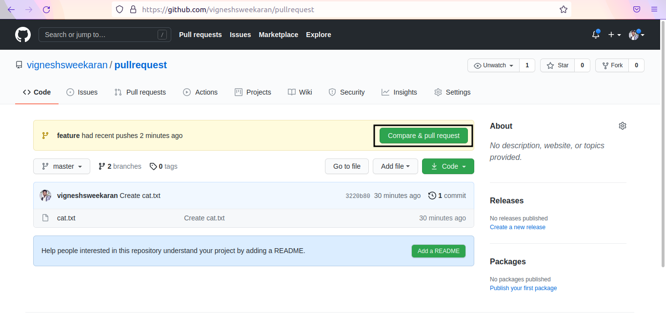Click the page vertical scrollbar
This screenshot has height=315, width=666.
[663, 144]
